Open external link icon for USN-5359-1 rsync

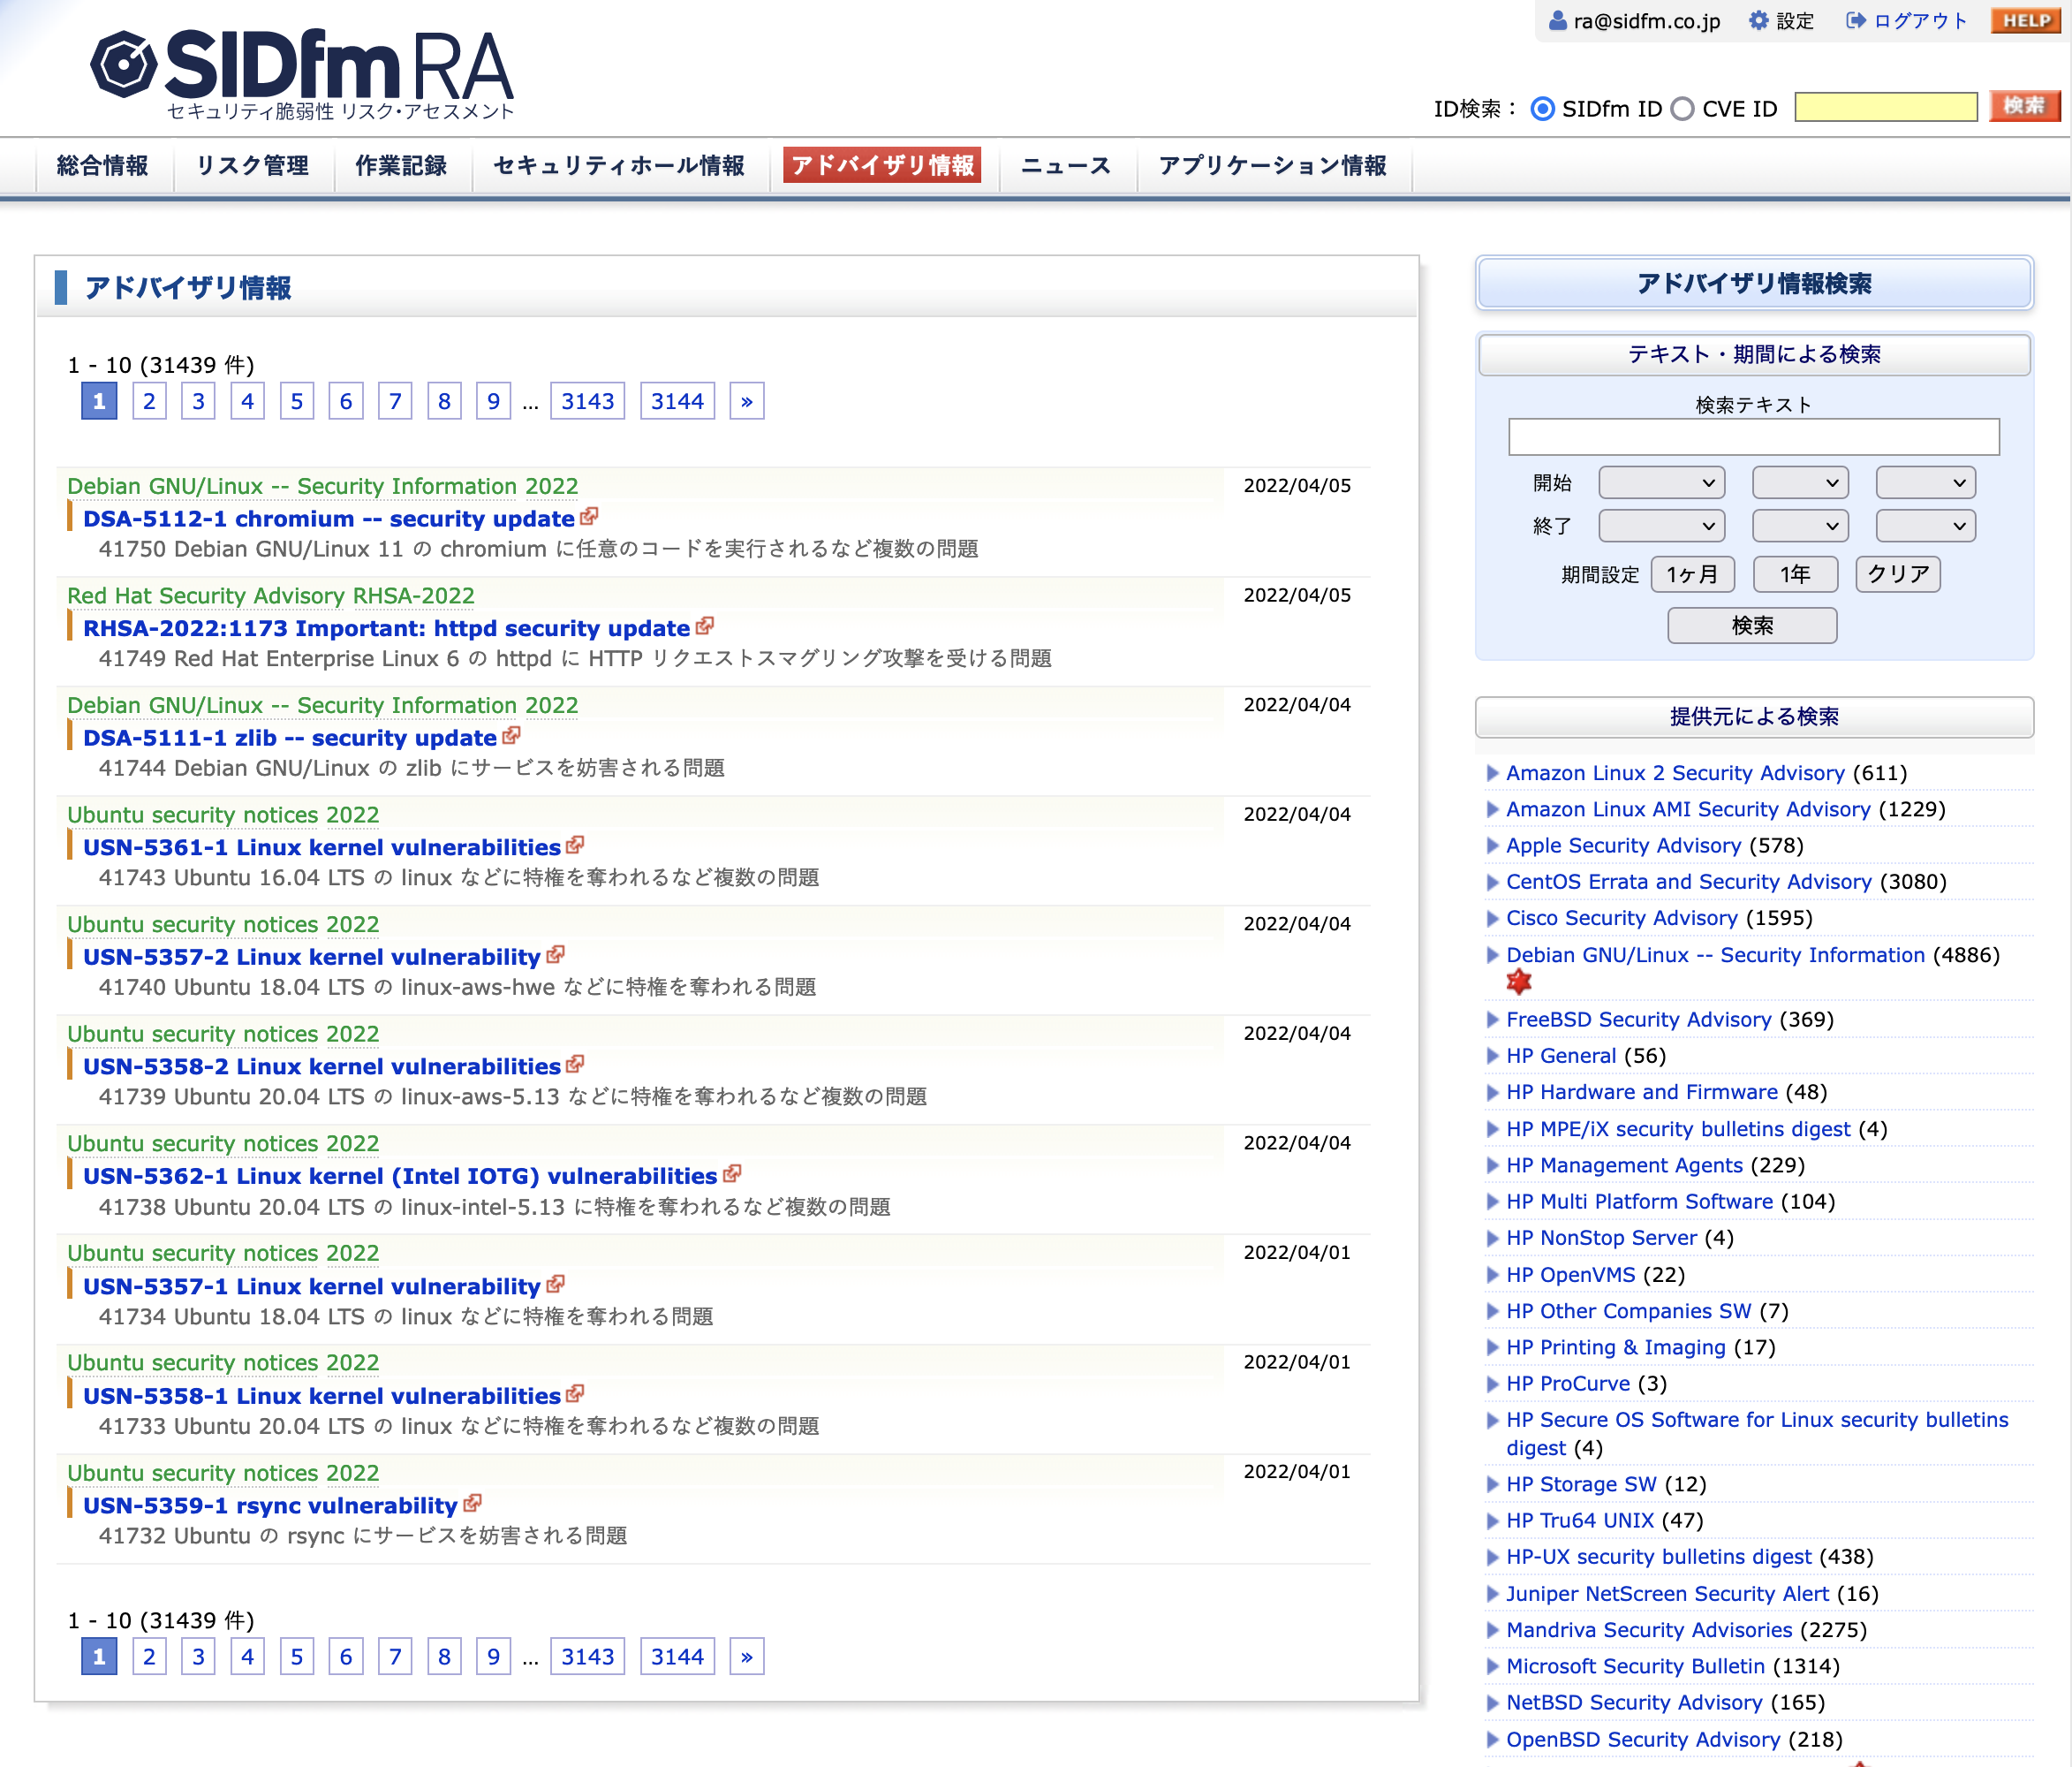point(472,1503)
